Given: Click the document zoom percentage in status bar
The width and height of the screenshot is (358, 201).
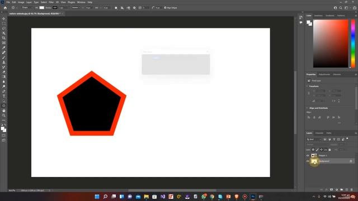Looking at the screenshot, I should (12, 190).
